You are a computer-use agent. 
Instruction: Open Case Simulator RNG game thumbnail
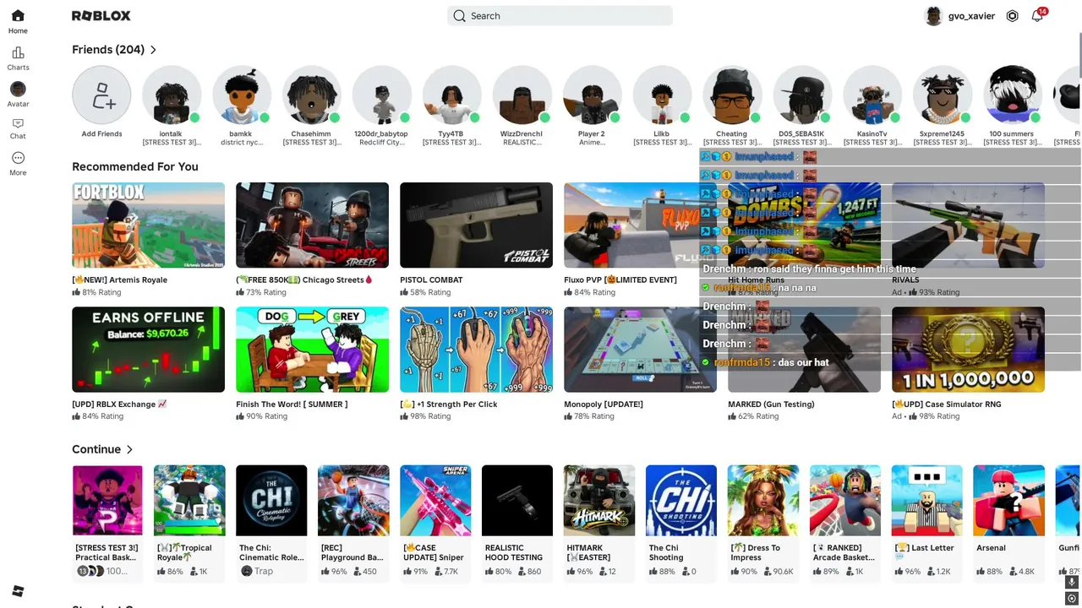click(968, 350)
